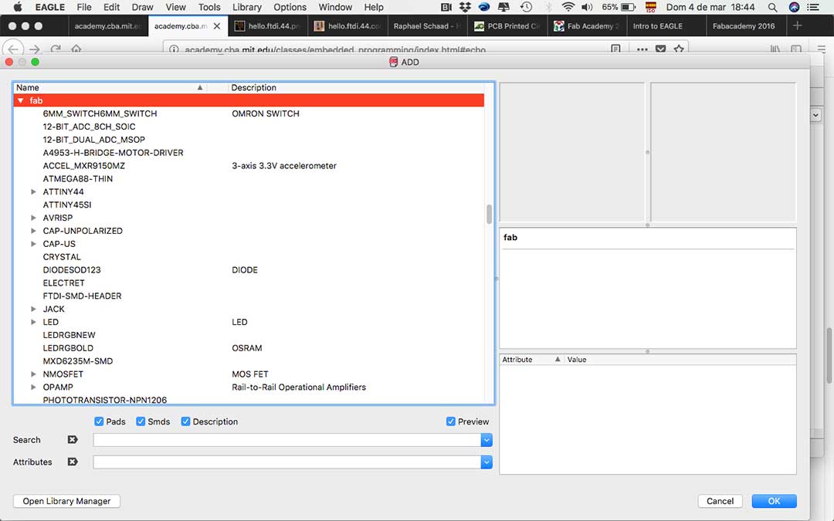The width and height of the screenshot is (834, 521).
Task: Open the Tools menu
Action: 209,8
